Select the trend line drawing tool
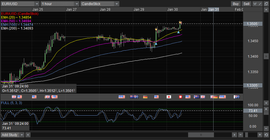270x140 pixels. [260, 4]
